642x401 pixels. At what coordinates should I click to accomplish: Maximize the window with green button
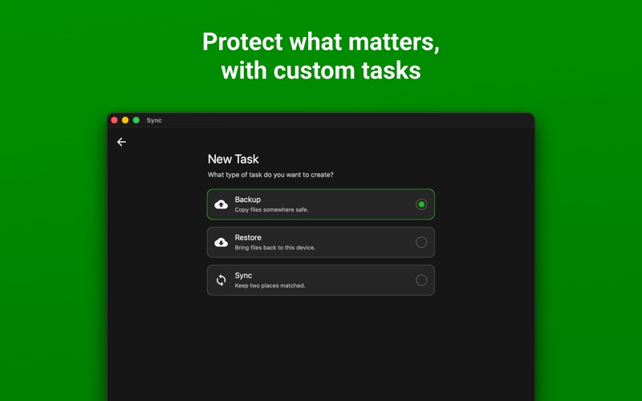click(x=136, y=119)
